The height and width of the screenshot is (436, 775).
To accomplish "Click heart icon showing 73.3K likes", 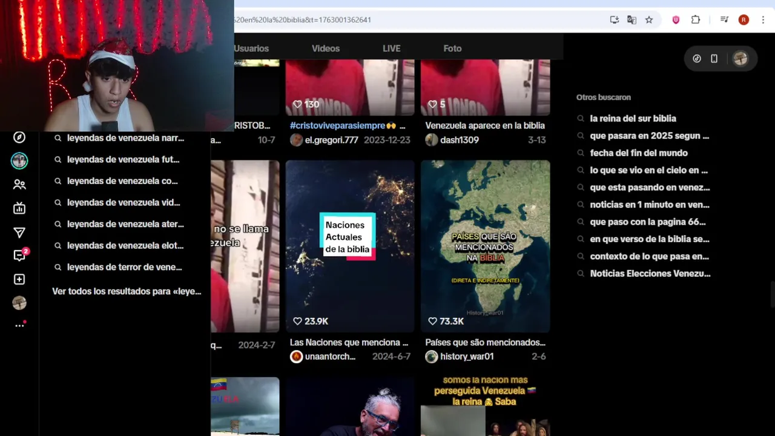I will coord(432,321).
